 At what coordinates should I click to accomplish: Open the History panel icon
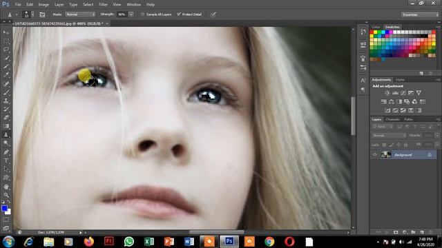363,32
